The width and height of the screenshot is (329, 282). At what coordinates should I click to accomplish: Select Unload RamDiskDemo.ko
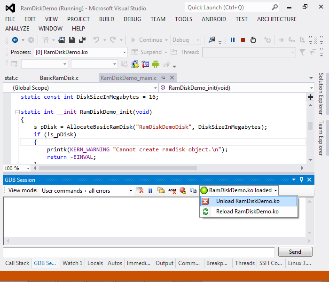(x=249, y=201)
